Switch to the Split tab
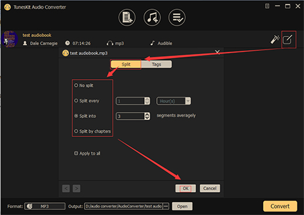 [126, 64]
